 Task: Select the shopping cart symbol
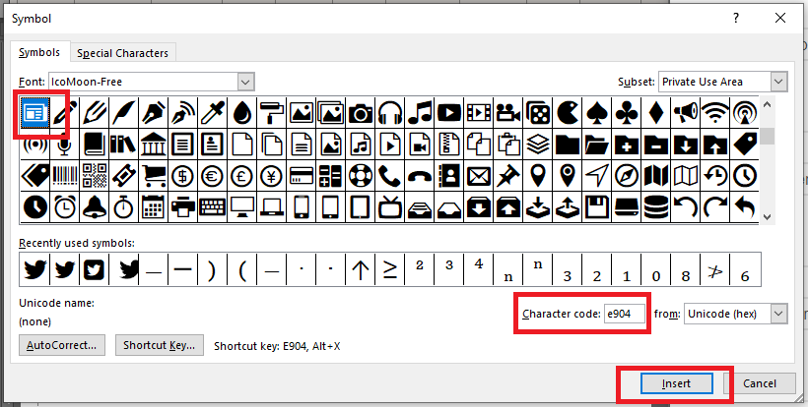(x=153, y=176)
